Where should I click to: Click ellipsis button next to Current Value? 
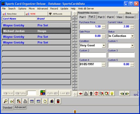pos(132,27)
